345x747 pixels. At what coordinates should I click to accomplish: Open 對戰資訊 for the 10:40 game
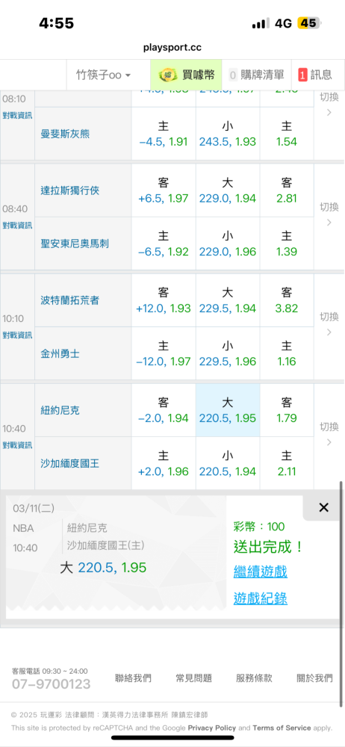pyautogui.click(x=17, y=445)
